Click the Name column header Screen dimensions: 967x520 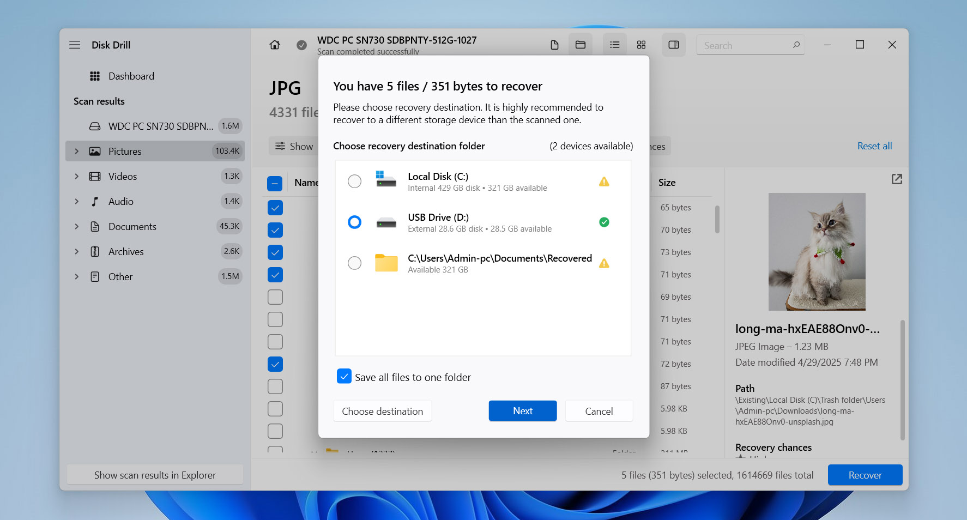click(306, 183)
